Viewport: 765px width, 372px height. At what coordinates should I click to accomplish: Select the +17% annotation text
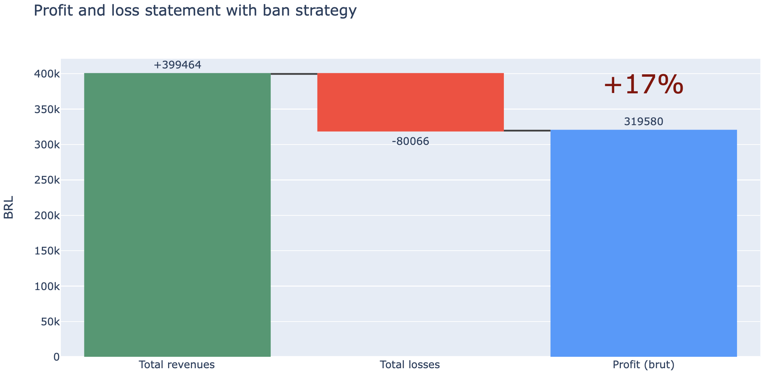click(x=643, y=85)
